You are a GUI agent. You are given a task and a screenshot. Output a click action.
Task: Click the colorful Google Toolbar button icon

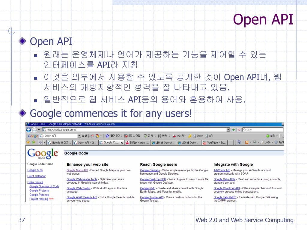pyautogui.click(x=97, y=136)
